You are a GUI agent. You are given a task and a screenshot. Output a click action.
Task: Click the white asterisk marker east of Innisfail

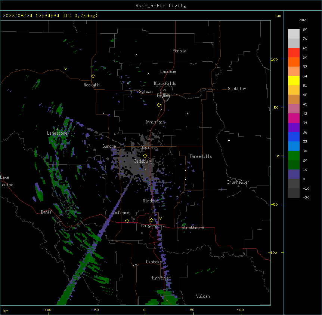[x=188, y=113]
